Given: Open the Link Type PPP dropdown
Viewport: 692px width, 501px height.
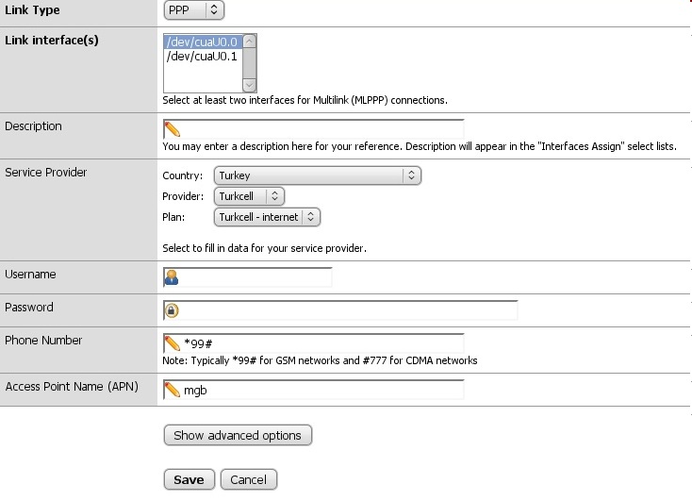Looking at the screenshot, I should click(x=193, y=9).
